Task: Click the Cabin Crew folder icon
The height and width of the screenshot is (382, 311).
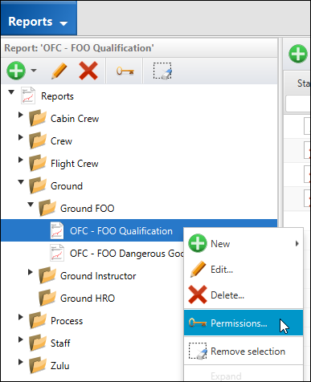Action: click(x=38, y=118)
